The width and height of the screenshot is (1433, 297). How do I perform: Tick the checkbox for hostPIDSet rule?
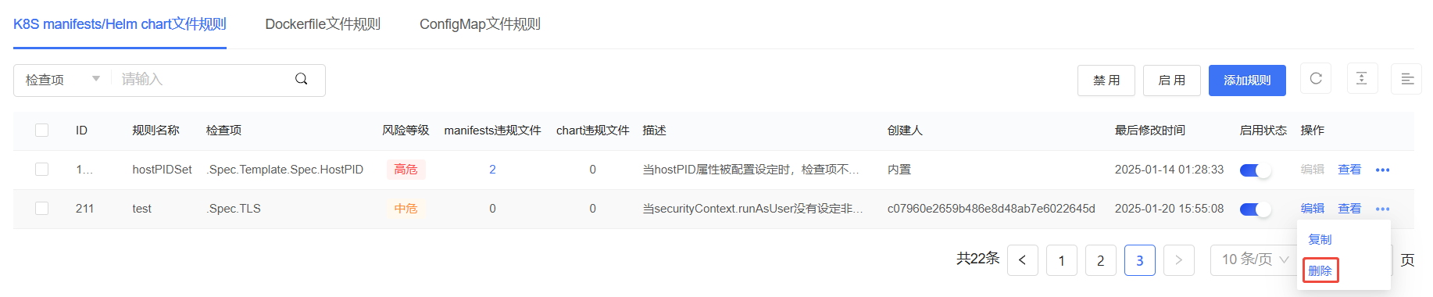[x=42, y=170]
